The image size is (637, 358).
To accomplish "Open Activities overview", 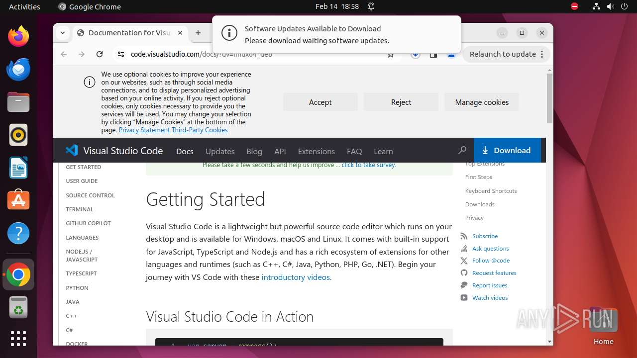I will (x=24, y=6).
